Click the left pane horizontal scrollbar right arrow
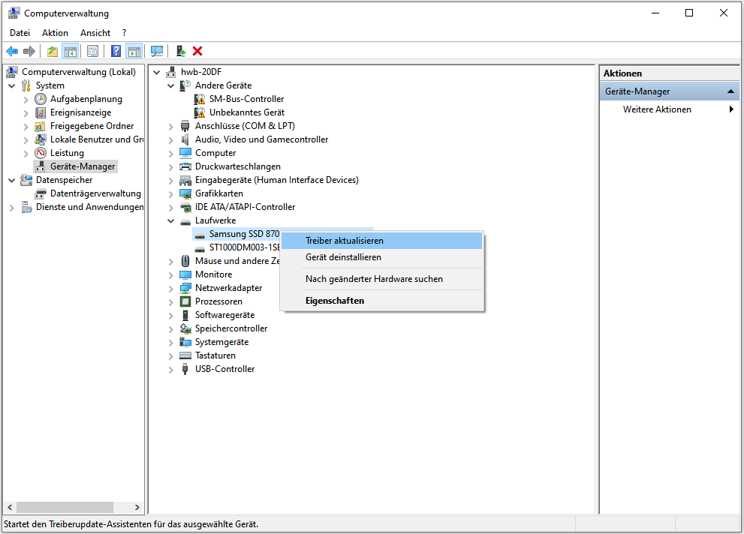This screenshot has width=744, height=534. tap(137, 508)
